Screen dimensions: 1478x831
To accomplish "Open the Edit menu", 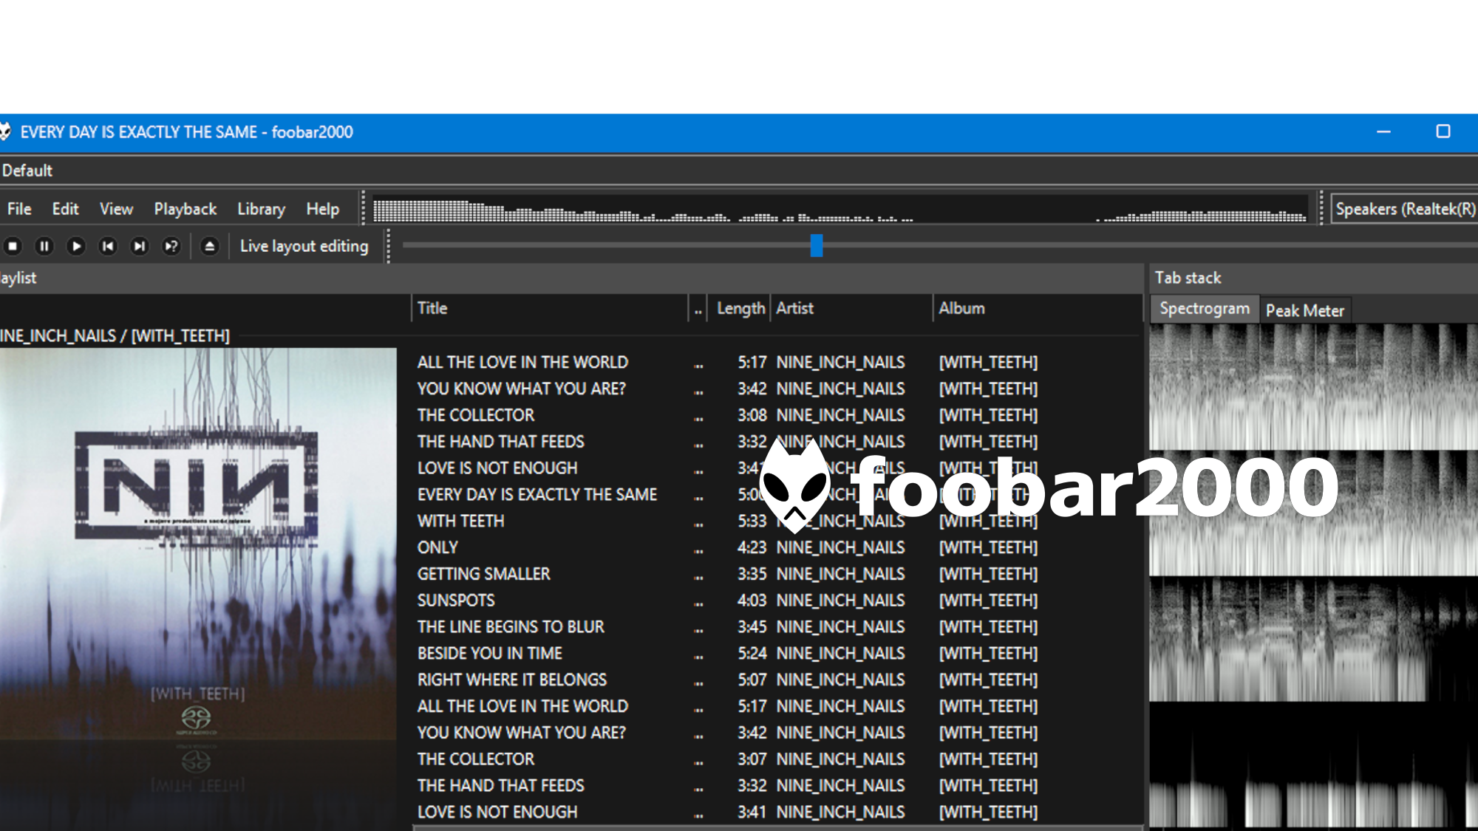I will click(x=65, y=209).
